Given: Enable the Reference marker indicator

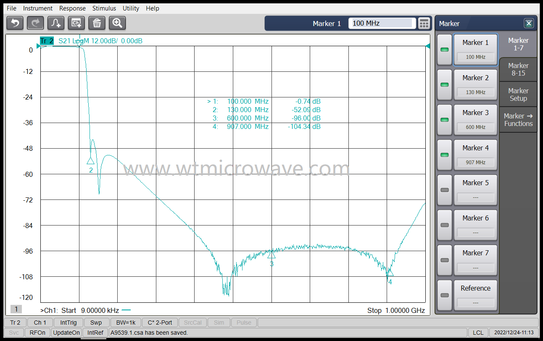Looking at the screenshot, I should click(x=444, y=295).
